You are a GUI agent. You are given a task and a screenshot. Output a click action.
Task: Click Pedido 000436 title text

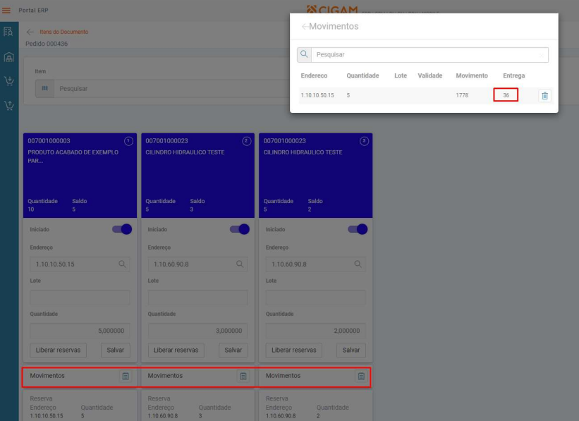47,44
